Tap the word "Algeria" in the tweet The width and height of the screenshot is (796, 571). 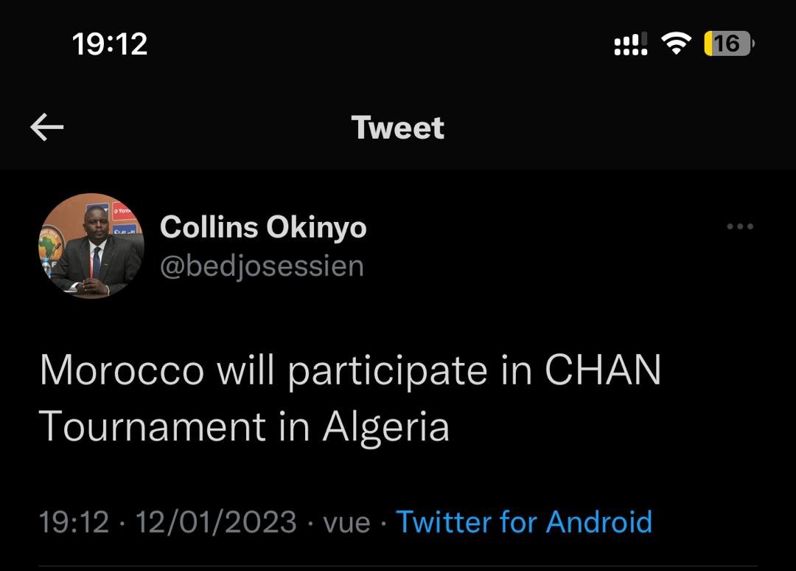click(x=385, y=427)
